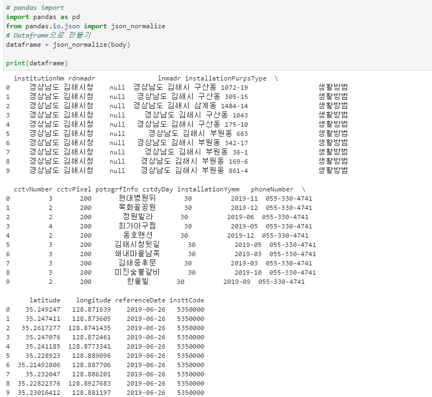Click latitude value '35.21492806'
This screenshot has width=432, height=397.
[x=39, y=365]
